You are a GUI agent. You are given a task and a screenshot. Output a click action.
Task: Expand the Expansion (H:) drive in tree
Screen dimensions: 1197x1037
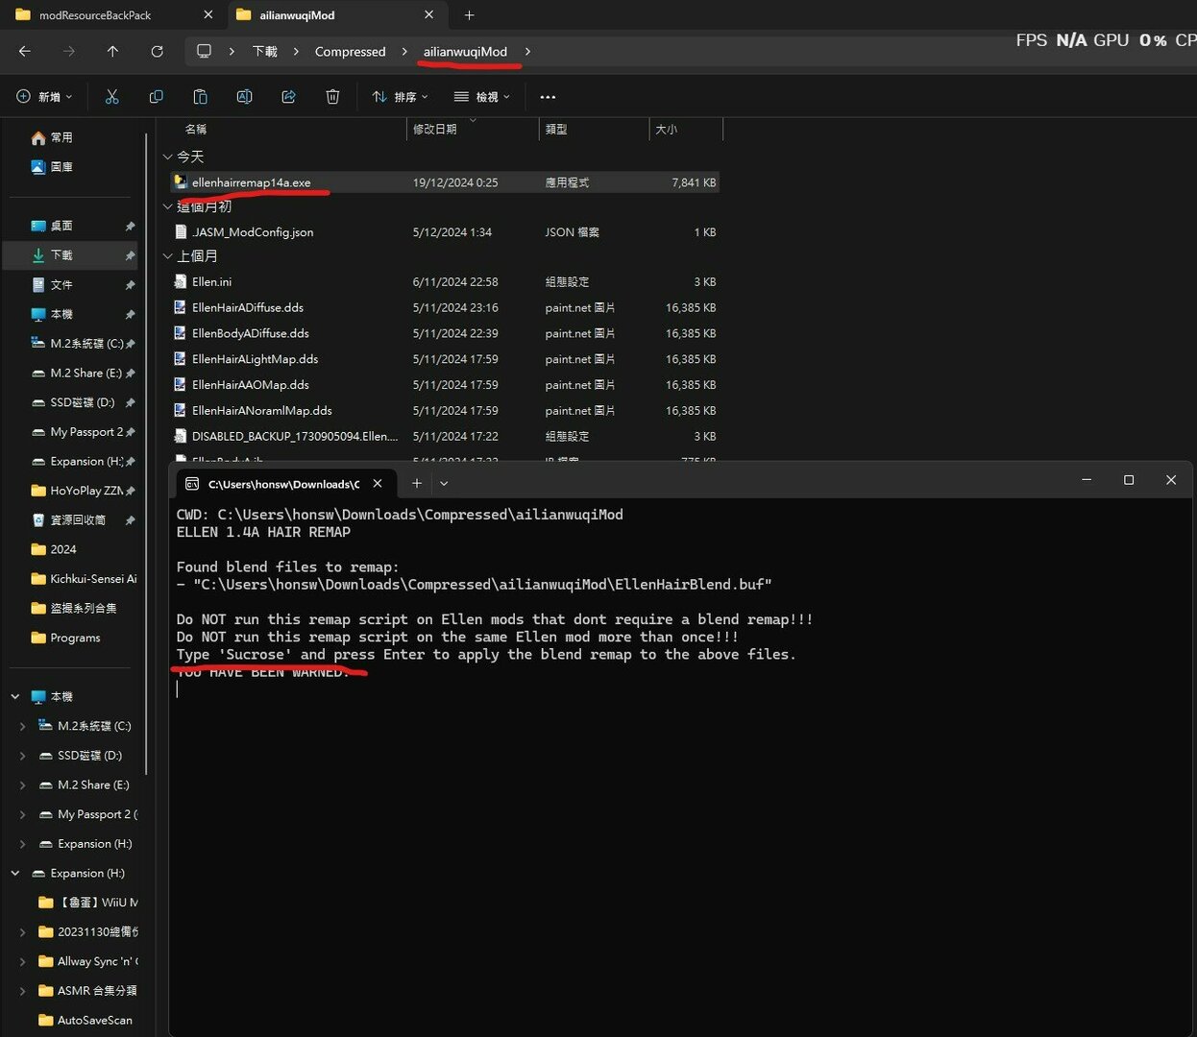pos(22,843)
